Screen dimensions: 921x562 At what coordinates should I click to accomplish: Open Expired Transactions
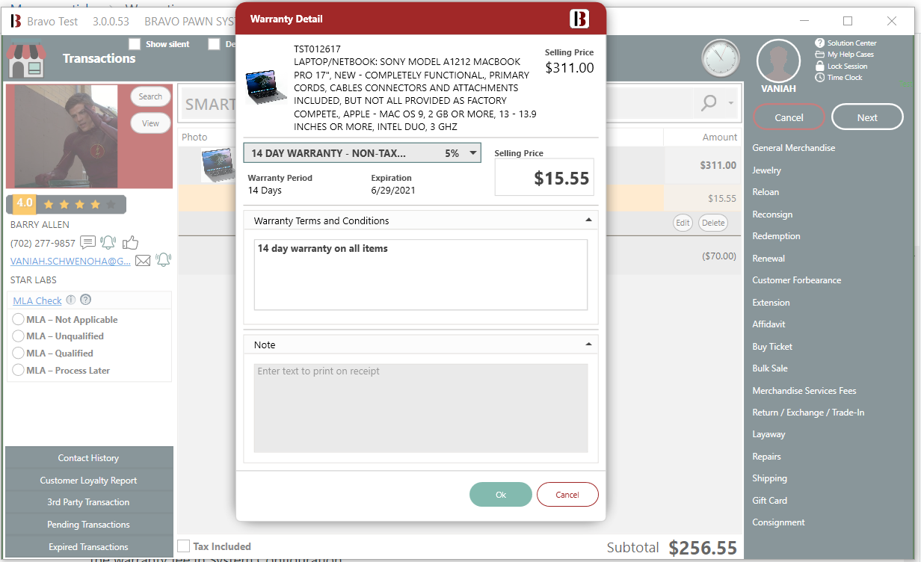89,547
